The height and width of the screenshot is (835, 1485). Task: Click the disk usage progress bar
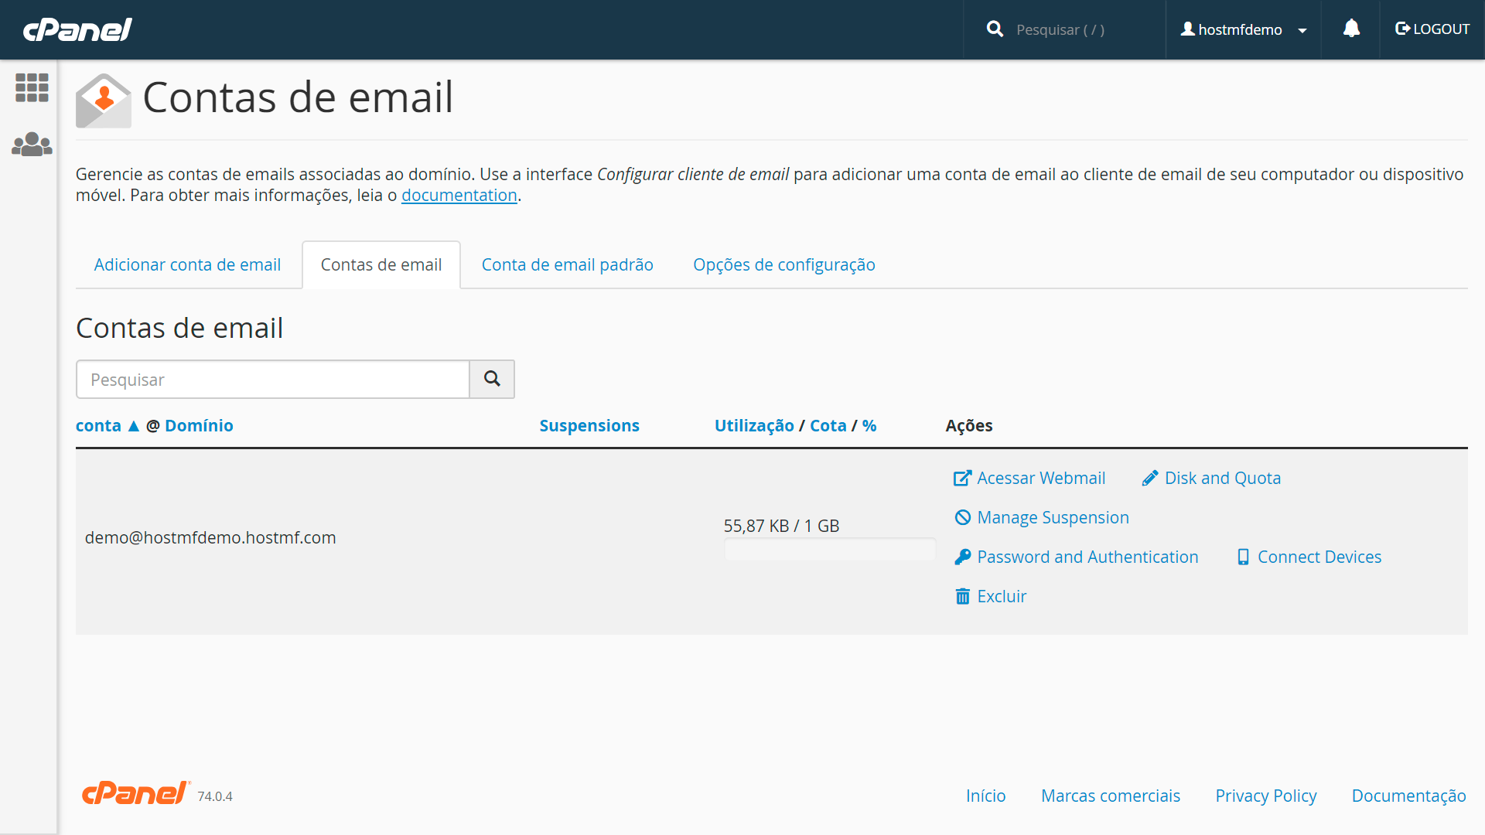(x=830, y=549)
